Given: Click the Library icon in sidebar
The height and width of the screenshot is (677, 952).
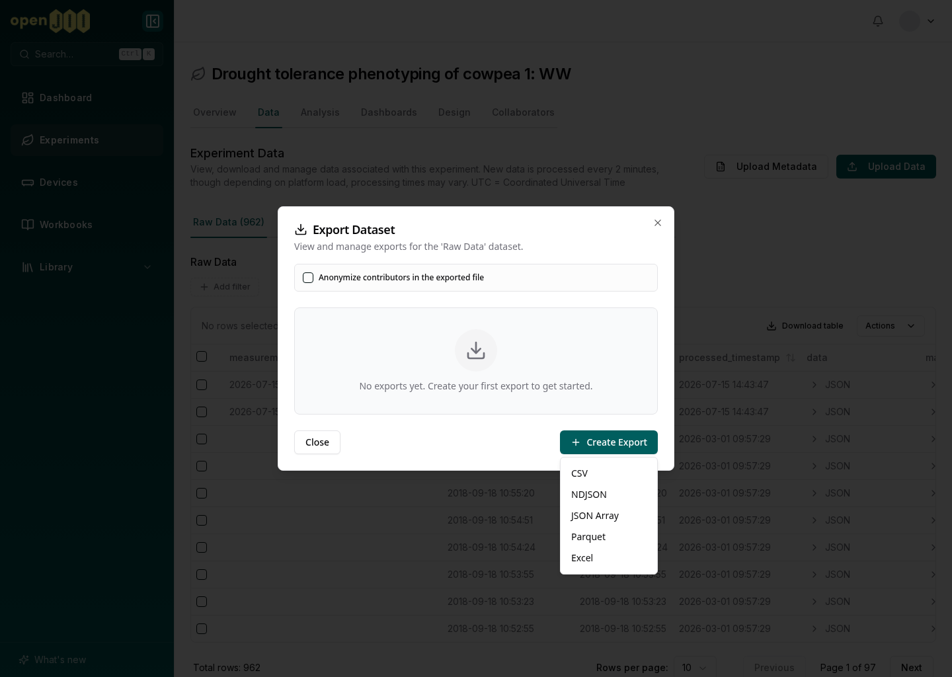Looking at the screenshot, I should click(x=28, y=267).
